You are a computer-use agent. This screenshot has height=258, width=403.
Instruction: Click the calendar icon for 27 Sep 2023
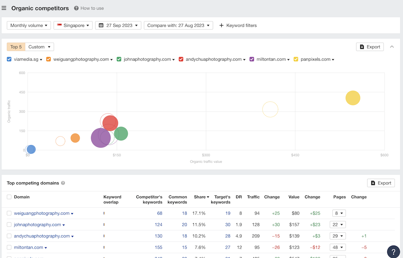pyautogui.click(x=101, y=25)
